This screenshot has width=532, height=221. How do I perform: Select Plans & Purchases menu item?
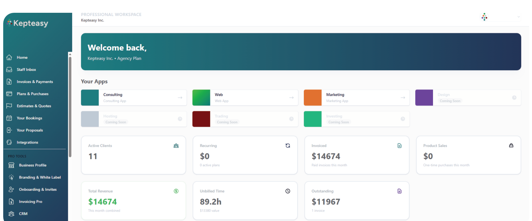coord(33,94)
